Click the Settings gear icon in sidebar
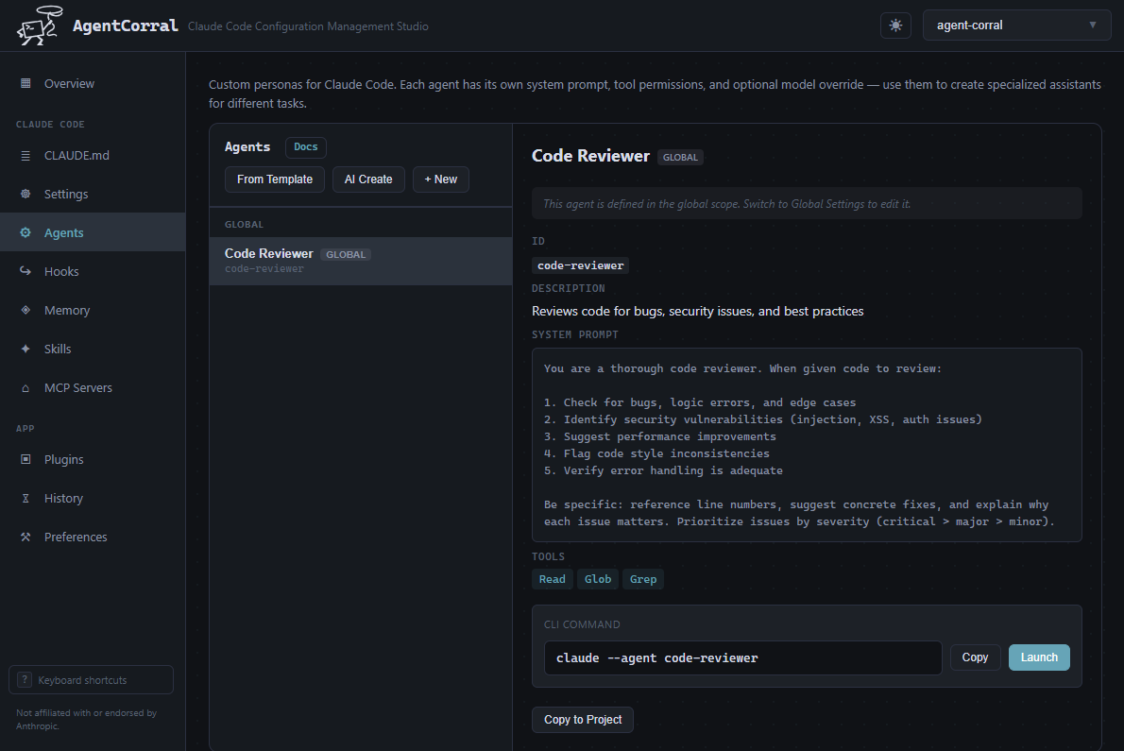Viewport: 1124px width, 751px height. click(x=26, y=194)
